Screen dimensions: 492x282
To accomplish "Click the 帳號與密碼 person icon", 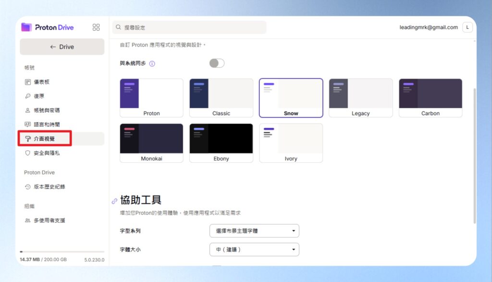I will 27,110.
